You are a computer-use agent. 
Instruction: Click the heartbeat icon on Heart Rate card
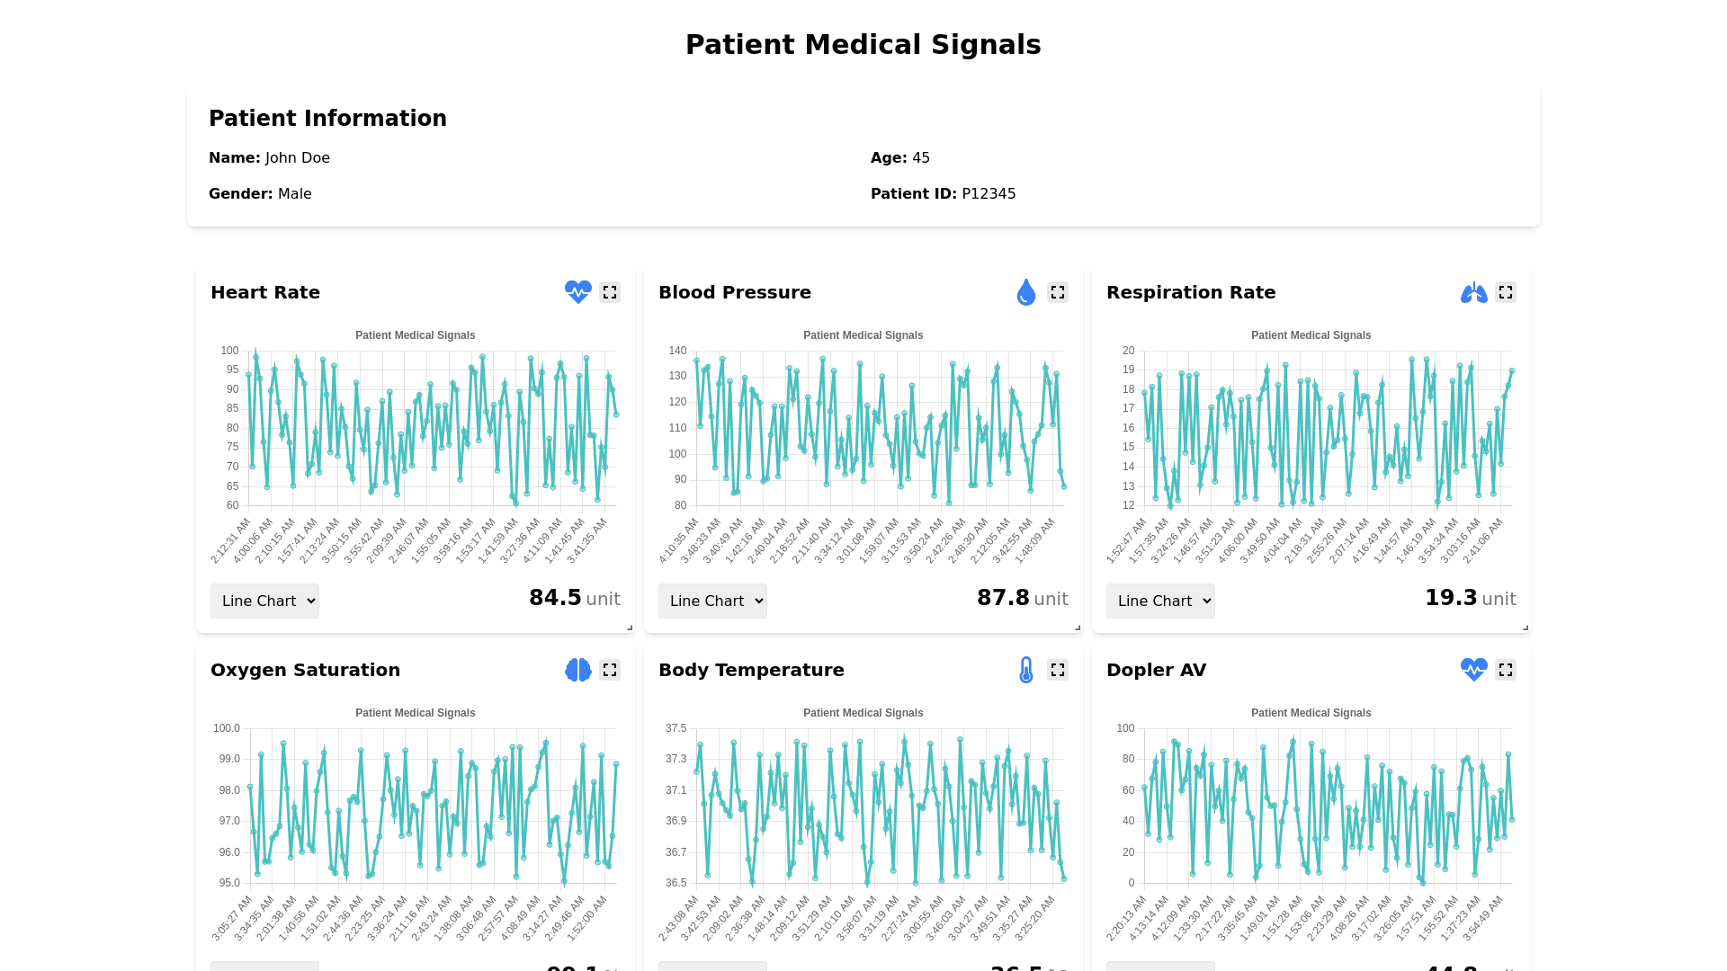coord(577,292)
